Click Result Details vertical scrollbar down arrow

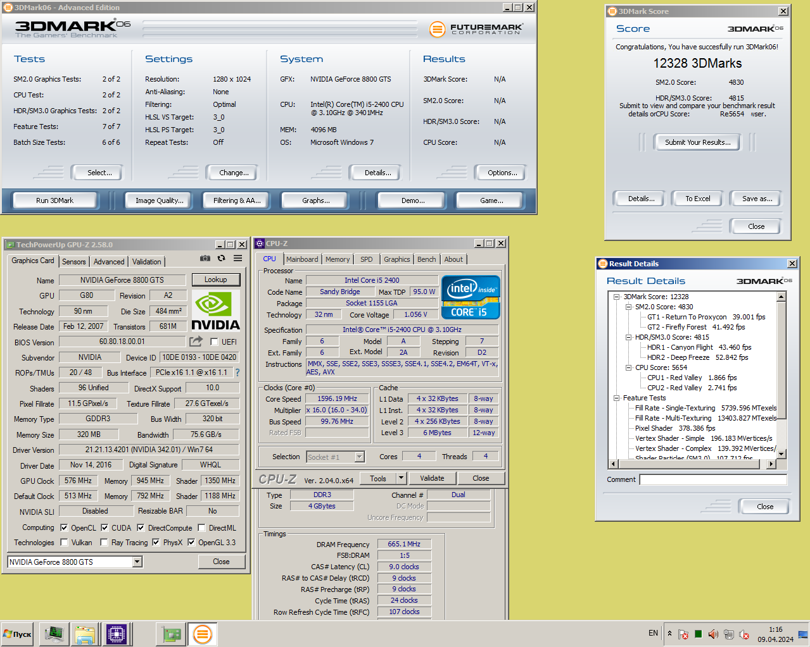(x=781, y=453)
